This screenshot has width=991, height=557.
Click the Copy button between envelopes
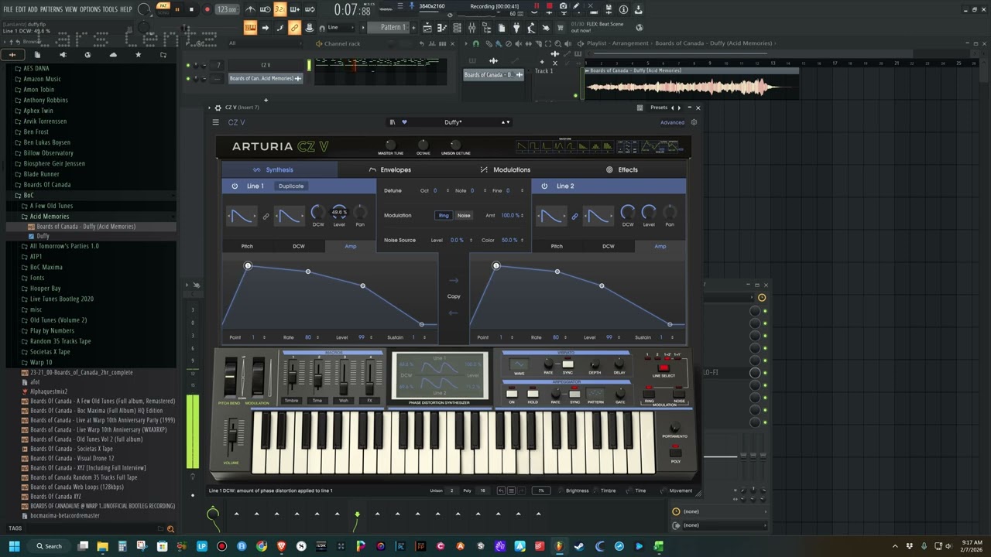[454, 296]
